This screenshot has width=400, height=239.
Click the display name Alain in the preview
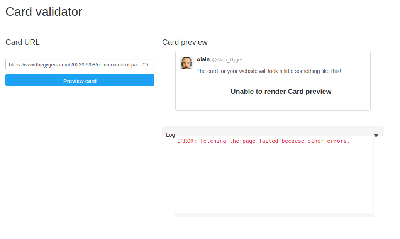[203, 59]
